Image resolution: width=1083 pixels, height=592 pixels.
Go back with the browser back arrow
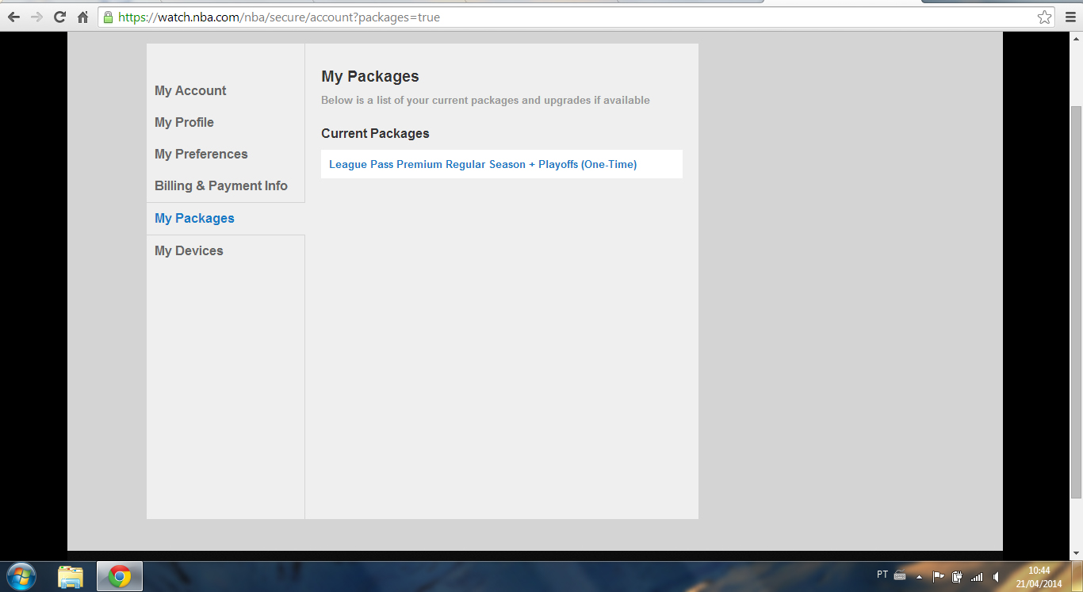point(13,17)
